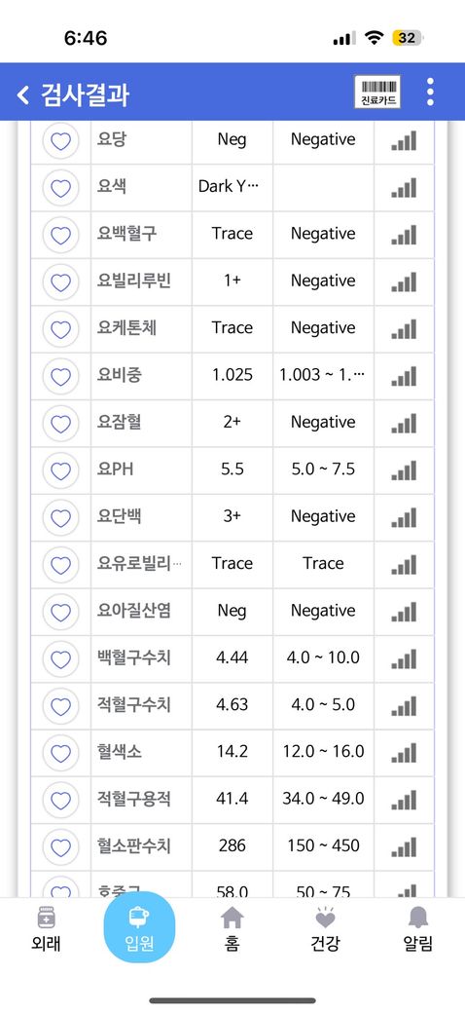
Task: Open 알림 notifications tab
Action: click(x=418, y=929)
